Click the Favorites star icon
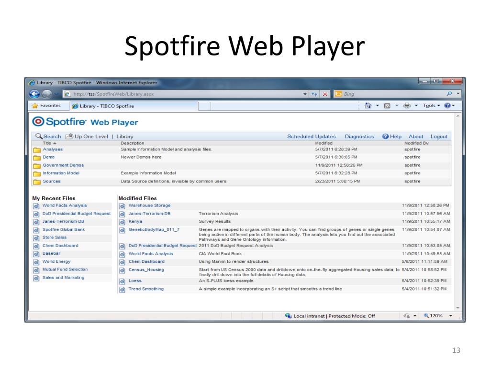490x367 pixels. point(35,106)
